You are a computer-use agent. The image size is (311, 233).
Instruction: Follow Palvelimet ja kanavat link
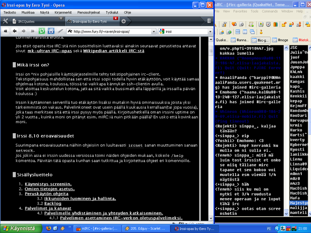tap(48, 208)
